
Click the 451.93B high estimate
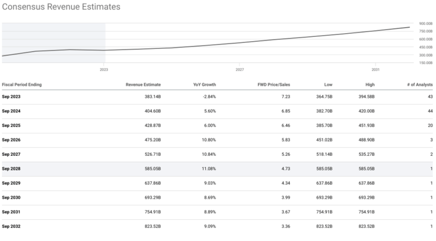(366, 126)
